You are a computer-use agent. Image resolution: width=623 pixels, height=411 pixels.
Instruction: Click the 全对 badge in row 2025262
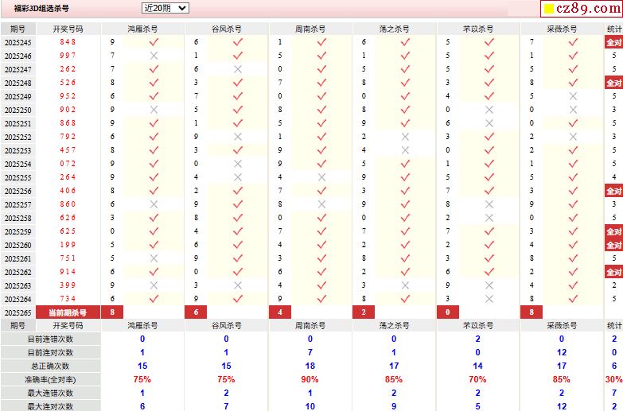coord(613,272)
